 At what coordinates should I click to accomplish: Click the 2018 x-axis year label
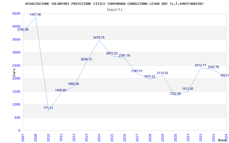point(150,138)
